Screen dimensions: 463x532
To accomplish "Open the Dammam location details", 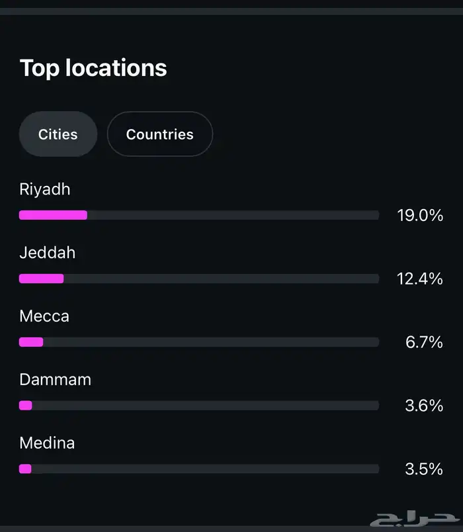I will tap(55, 380).
